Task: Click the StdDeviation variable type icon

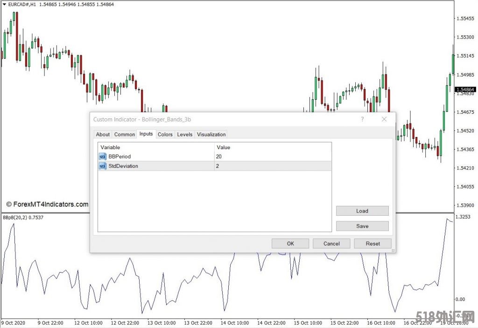Action: pyautogui.click(x=102, y=166)
